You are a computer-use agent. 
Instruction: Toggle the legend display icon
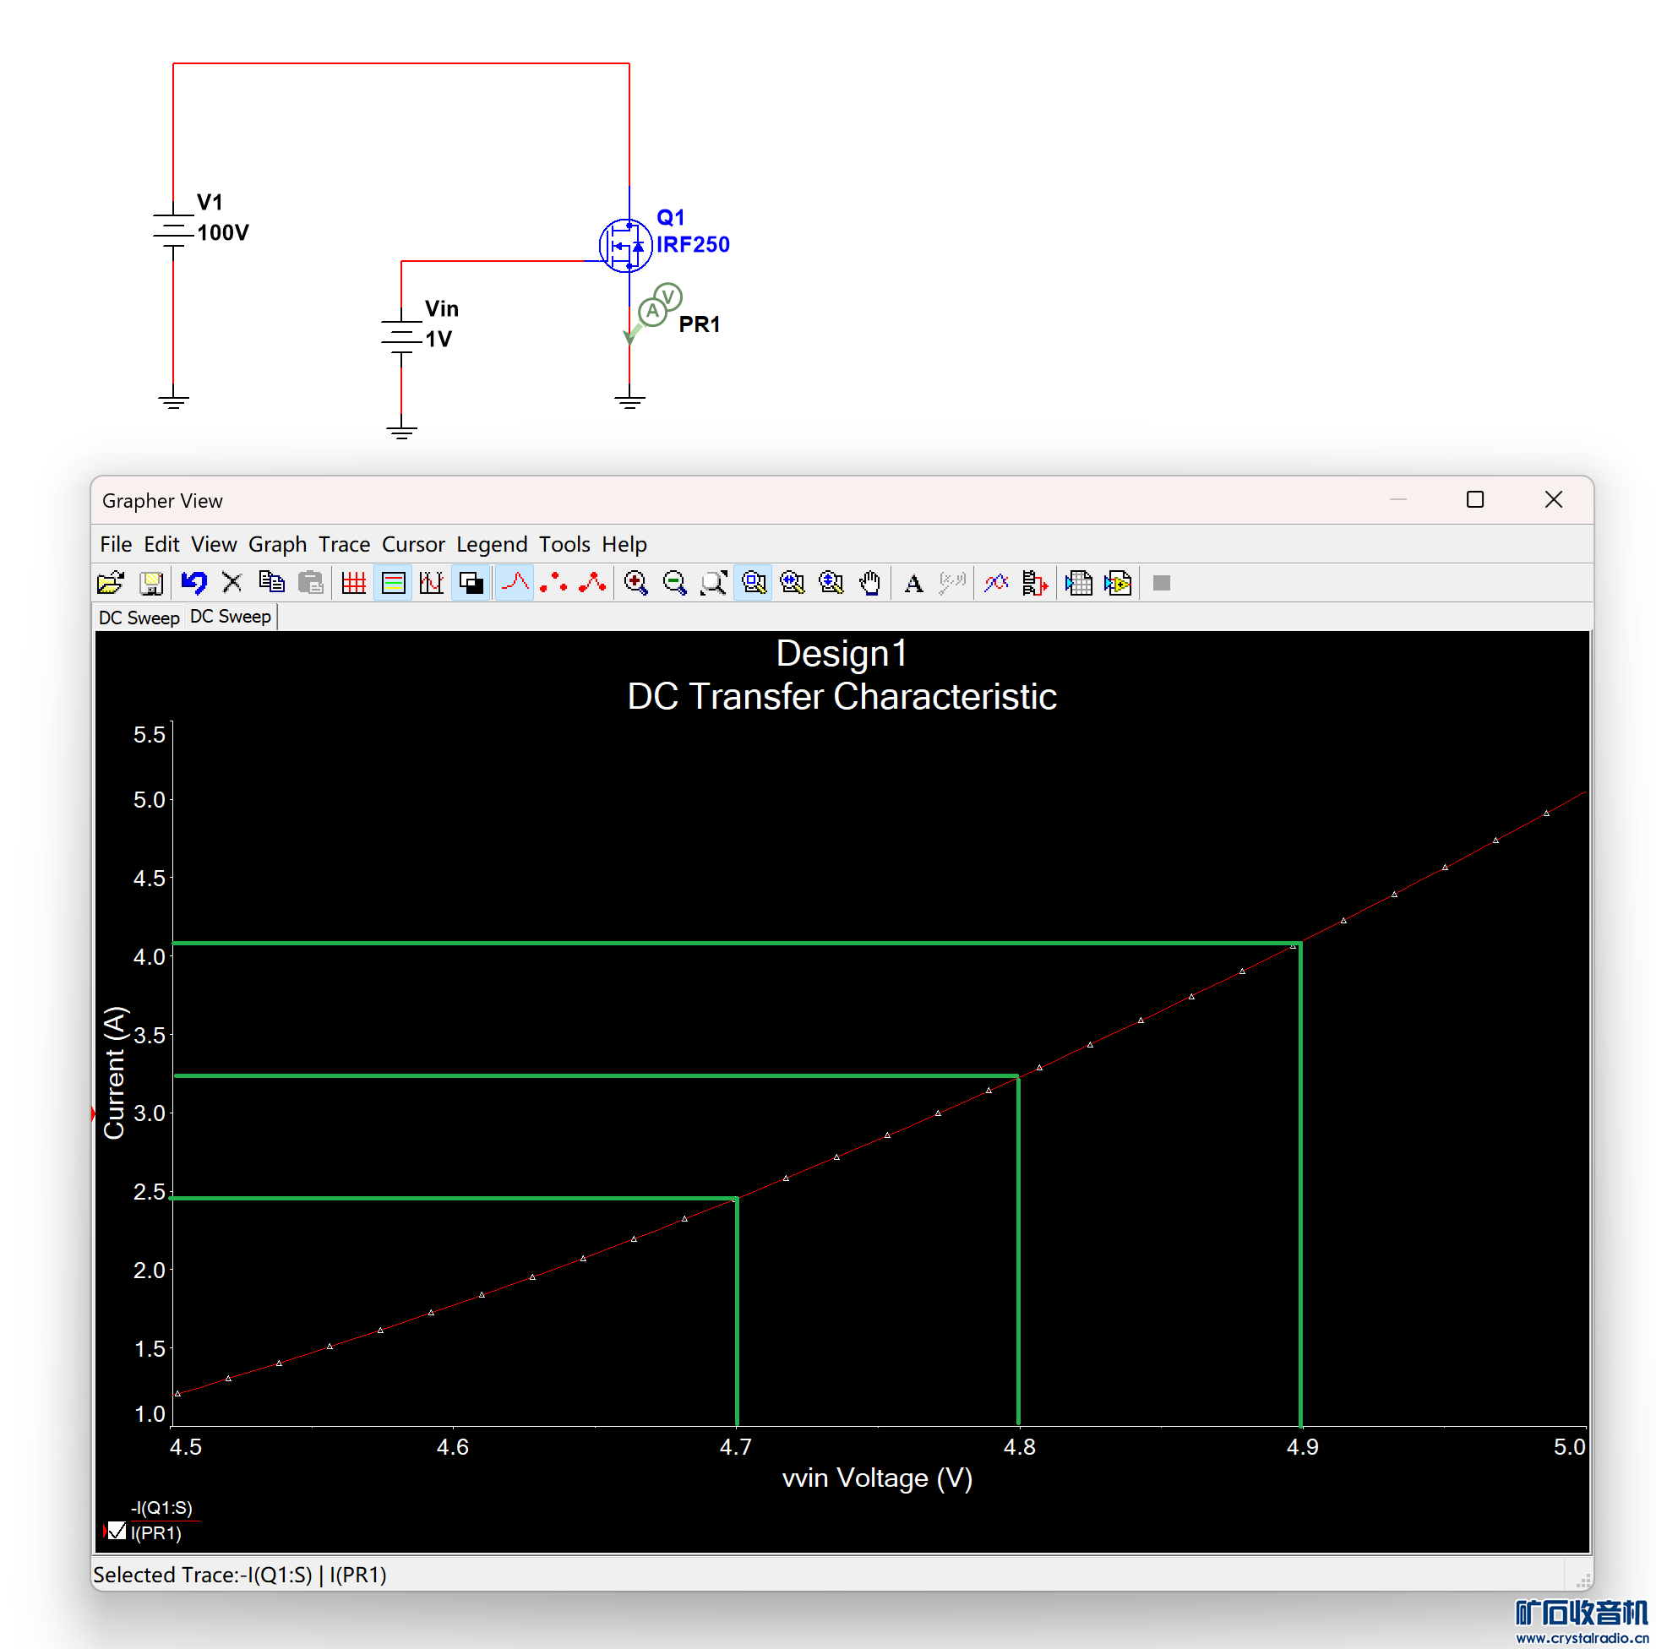tap(393, 583)
